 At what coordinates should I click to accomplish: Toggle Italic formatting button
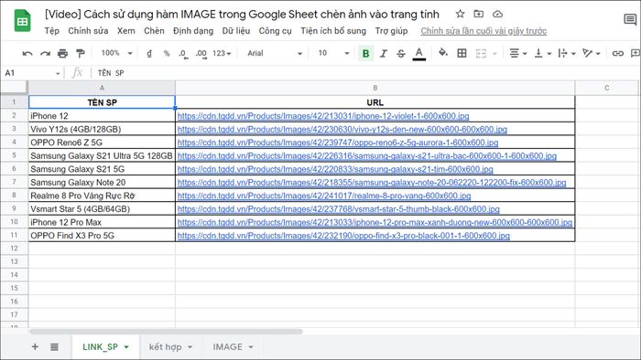(384, 53)
